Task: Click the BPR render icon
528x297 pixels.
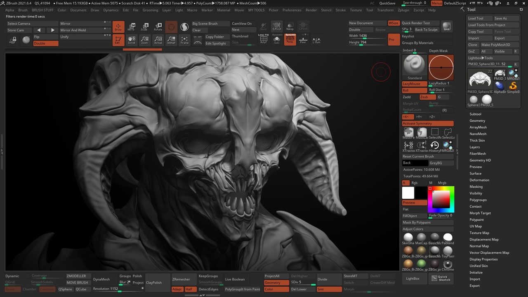Action: point(446,27)
